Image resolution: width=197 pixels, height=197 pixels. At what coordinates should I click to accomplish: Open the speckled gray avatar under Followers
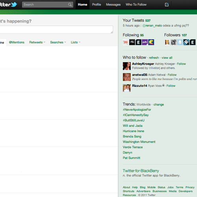[x=173, y=42]
